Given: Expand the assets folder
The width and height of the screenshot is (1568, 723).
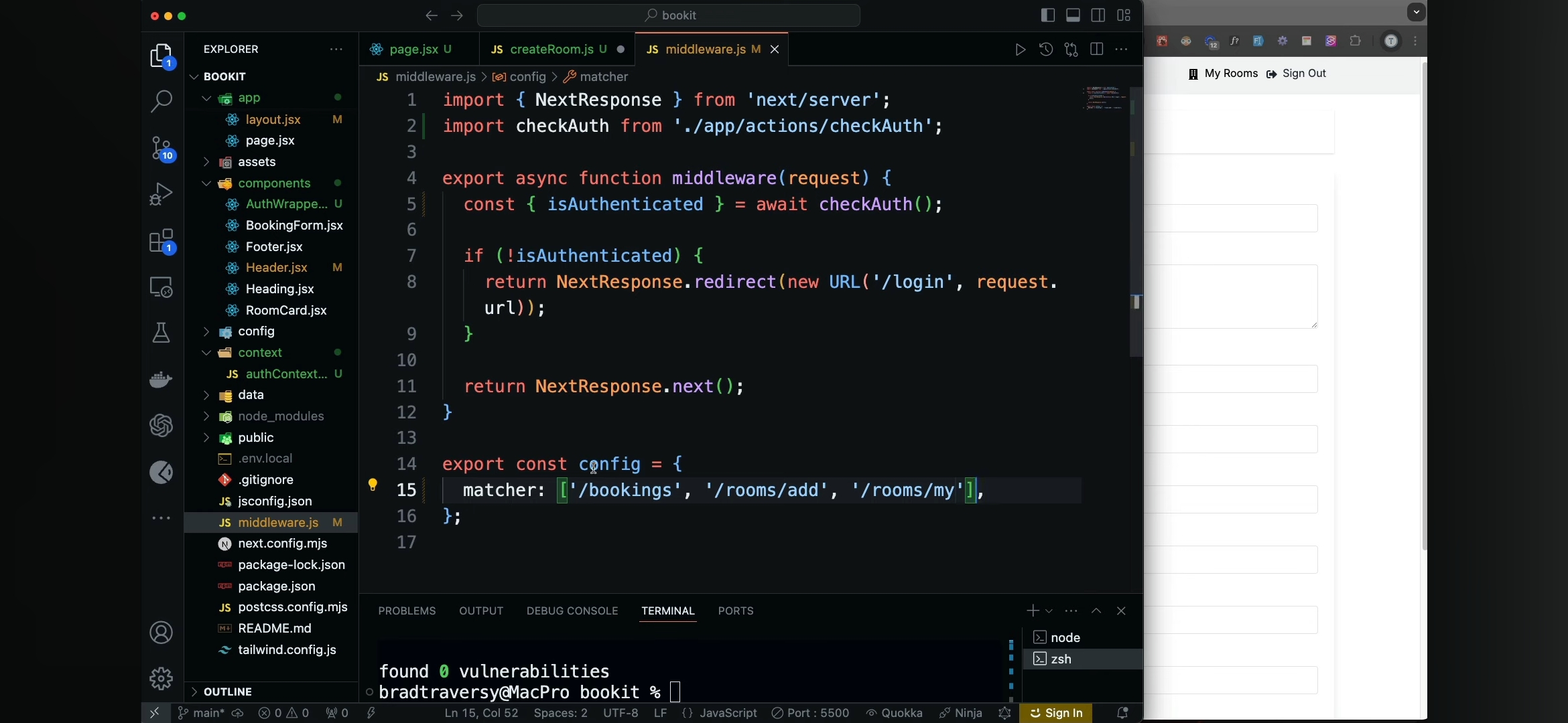Looking at the screenshot, I should [256, 162].
